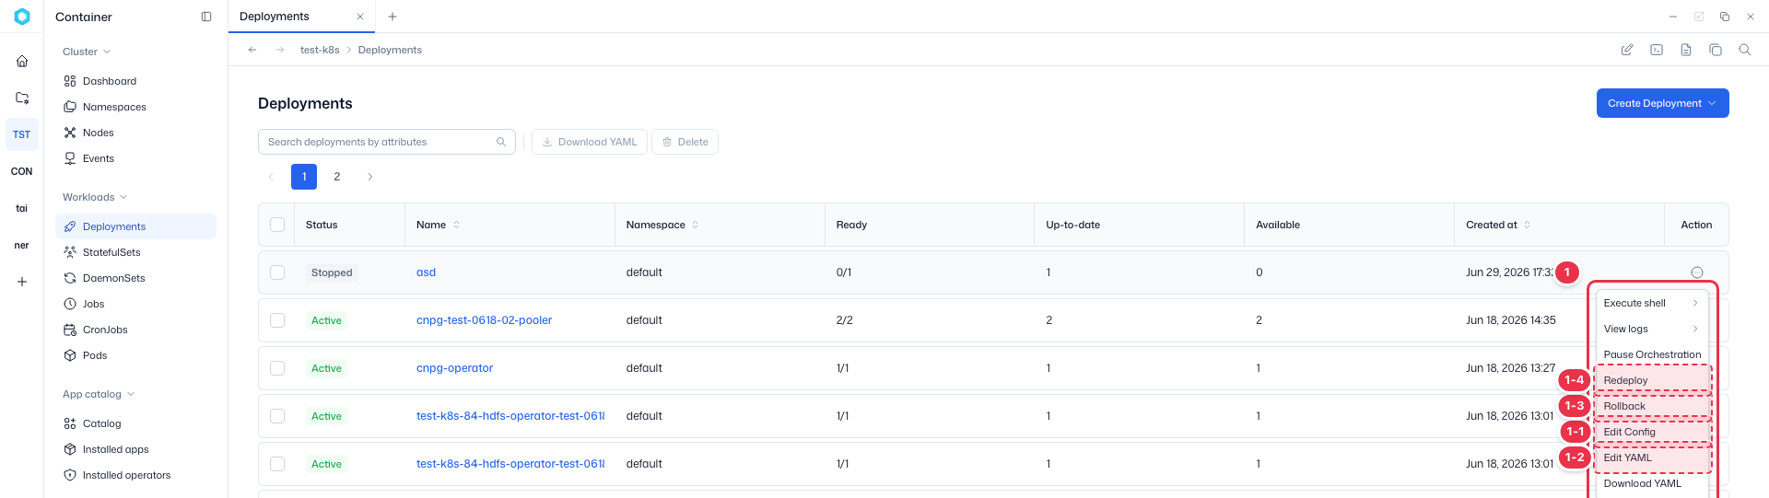Viewport: 1769px width, 498px height.
Task: Collapse the Workloads section
Action: 95,197
